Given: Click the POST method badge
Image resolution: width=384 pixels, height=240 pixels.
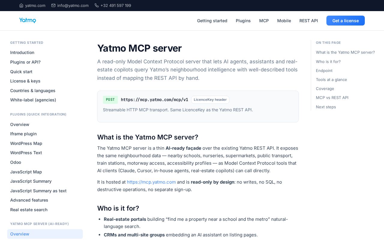Looking at the screenshot, I should coord(110,100).
